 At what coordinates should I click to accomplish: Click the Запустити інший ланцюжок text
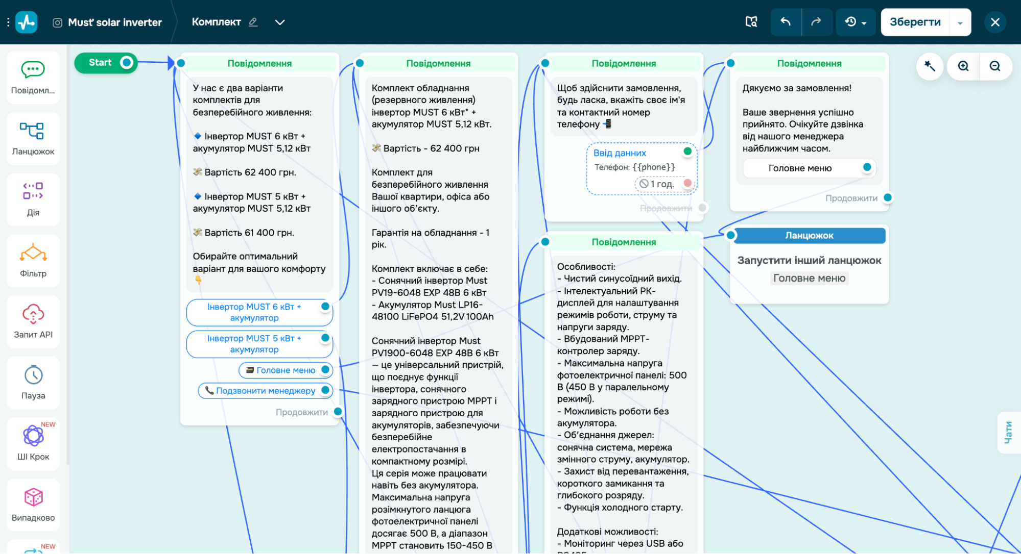809,261
